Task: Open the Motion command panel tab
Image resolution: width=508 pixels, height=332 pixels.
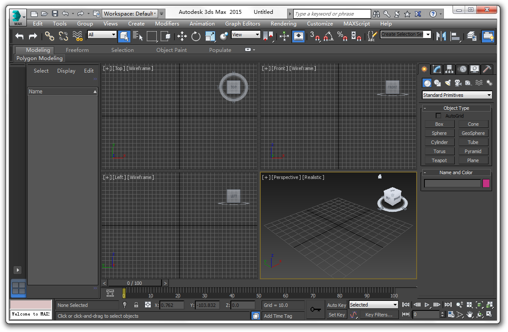Action: (x=463, y=69)
